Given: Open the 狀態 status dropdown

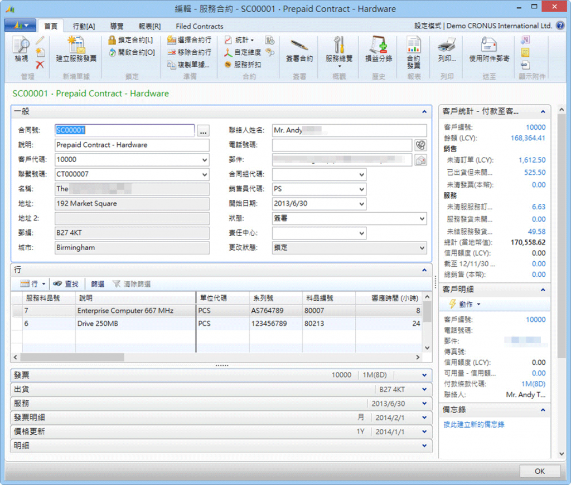Looking at the screenshot, I should pos(421,219).
